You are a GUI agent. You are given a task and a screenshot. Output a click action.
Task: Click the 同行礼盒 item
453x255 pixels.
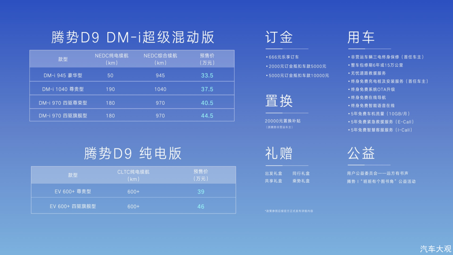point(301,174)
